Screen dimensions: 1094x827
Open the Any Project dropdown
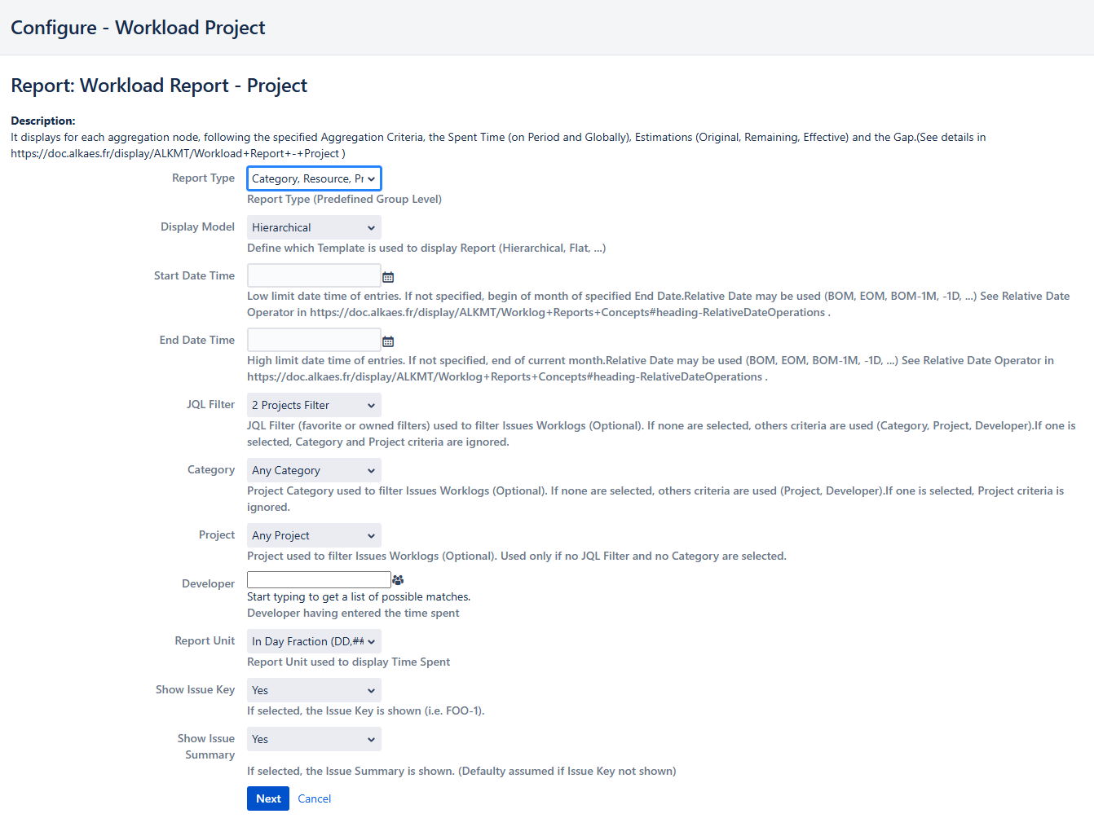pos(314,535)
